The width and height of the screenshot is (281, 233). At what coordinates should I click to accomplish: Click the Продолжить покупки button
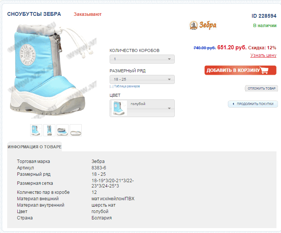[x=253, y=104]
